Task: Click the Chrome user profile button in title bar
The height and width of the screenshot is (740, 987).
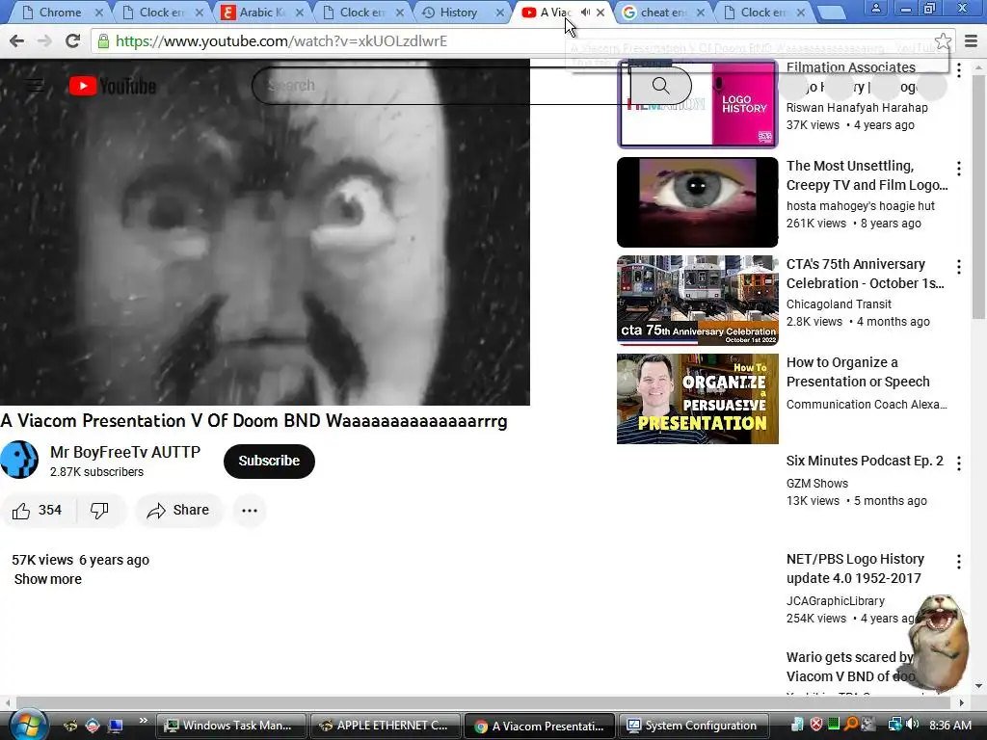Action: tap(875, 8)
